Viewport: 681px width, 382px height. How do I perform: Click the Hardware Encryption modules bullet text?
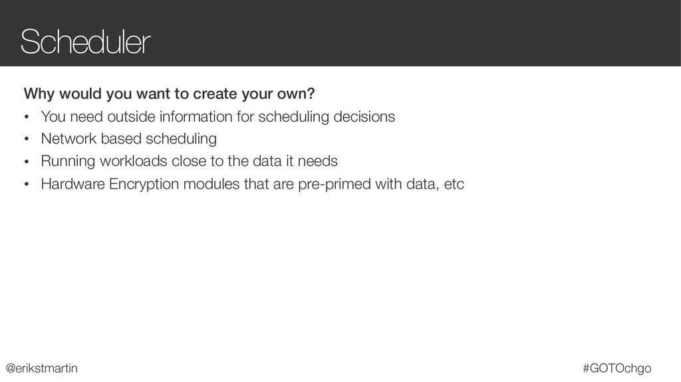[x=252, y=184]
